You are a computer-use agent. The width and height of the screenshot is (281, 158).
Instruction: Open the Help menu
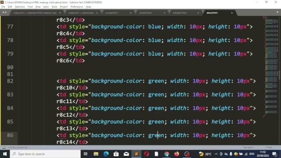click(89, 7)
